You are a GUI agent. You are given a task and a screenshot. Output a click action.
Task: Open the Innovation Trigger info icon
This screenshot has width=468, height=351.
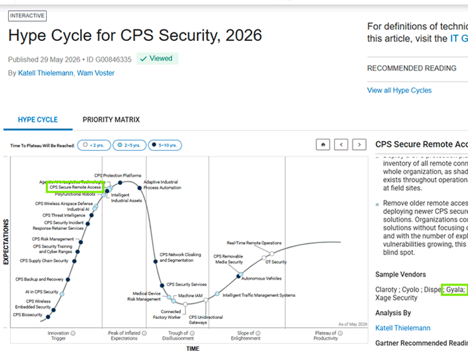click(73, 333)
